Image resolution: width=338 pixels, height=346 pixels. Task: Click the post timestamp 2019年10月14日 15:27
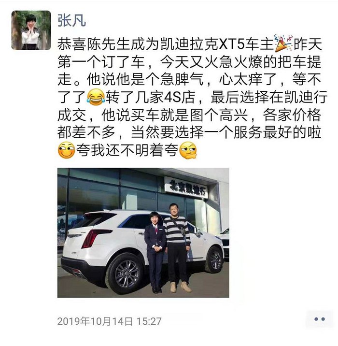point(109,321)
